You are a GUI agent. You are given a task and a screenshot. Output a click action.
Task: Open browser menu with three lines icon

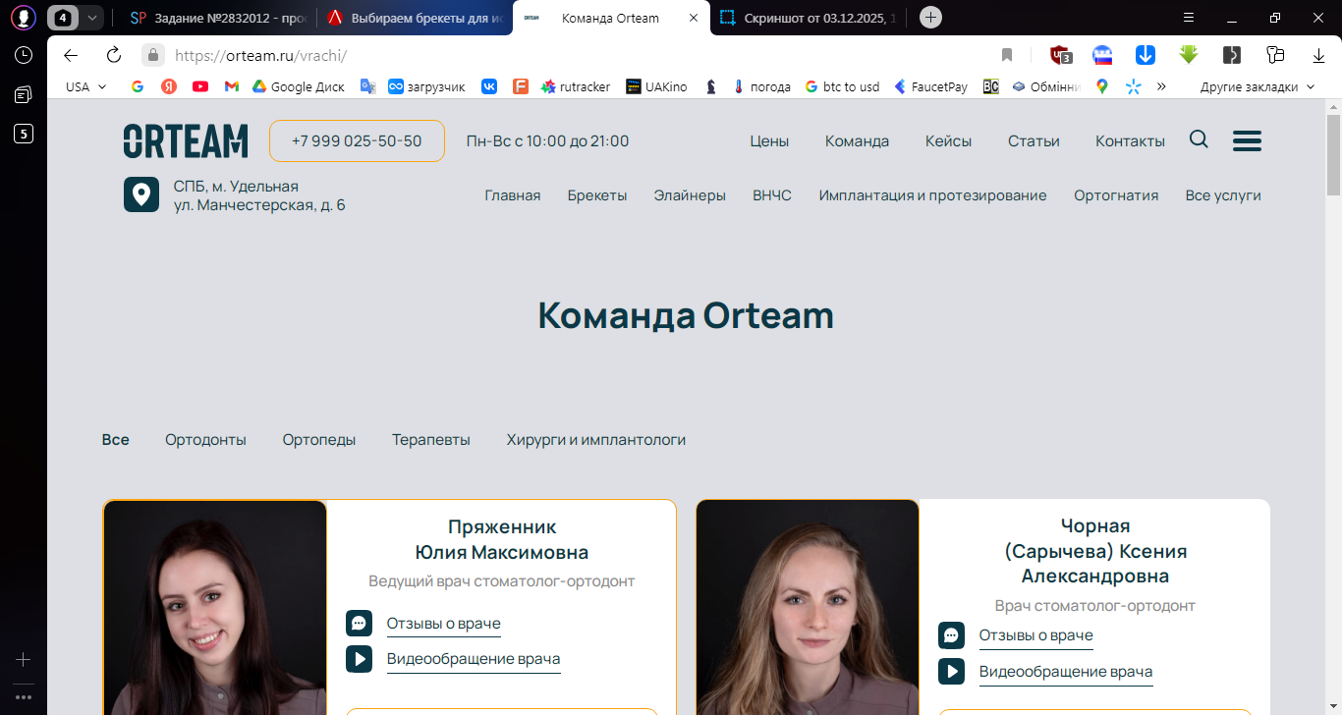point(1189,17)
